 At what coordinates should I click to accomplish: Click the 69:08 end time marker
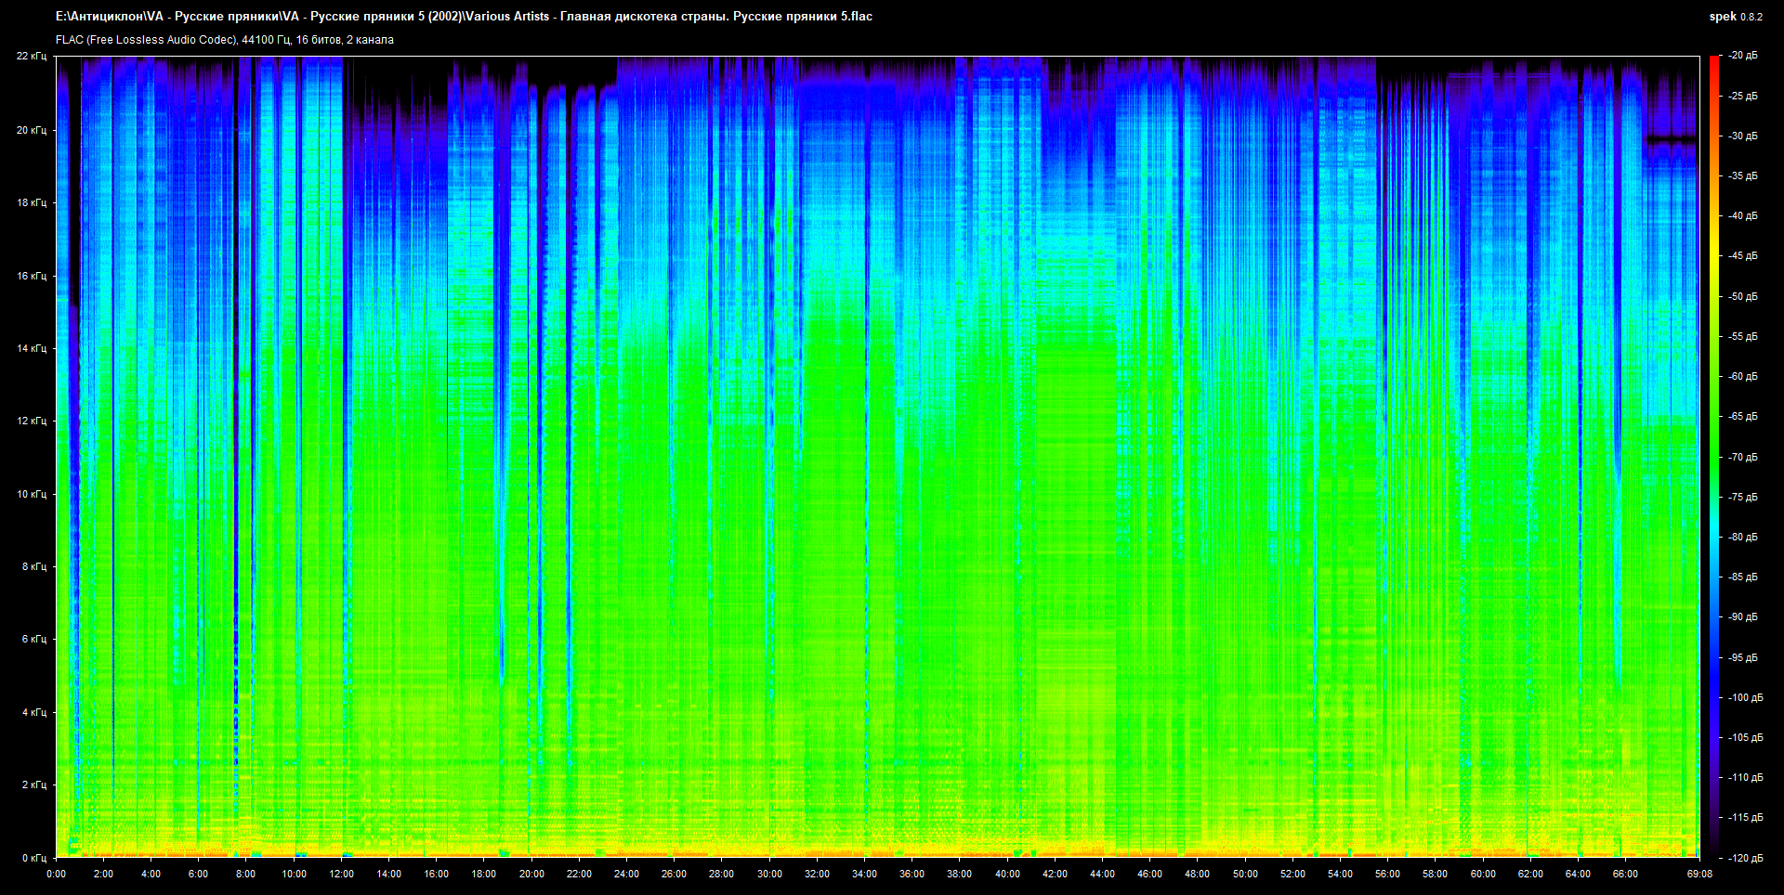tap(1699, 874)
